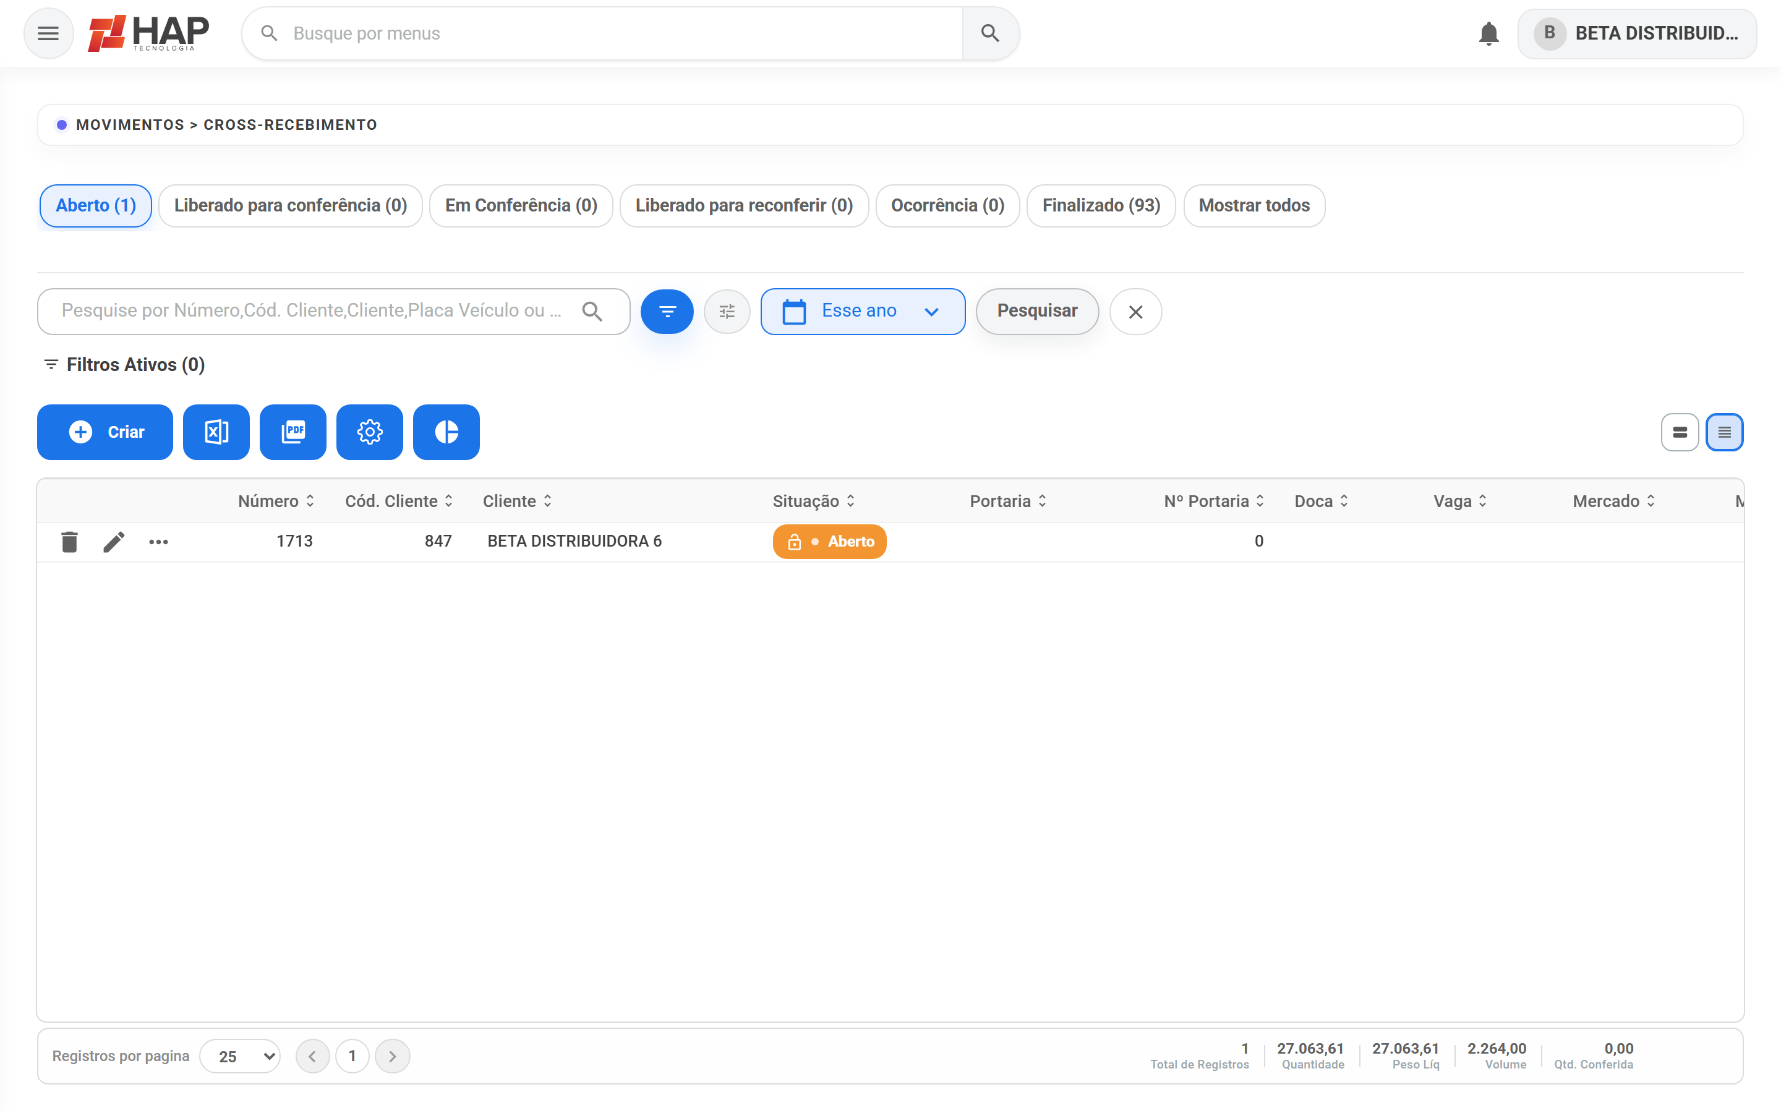The width and height of the screenshot is (1781, 1113).
Task: Click the Quantidade total 27.063,61
Action: [1310, 1048]
